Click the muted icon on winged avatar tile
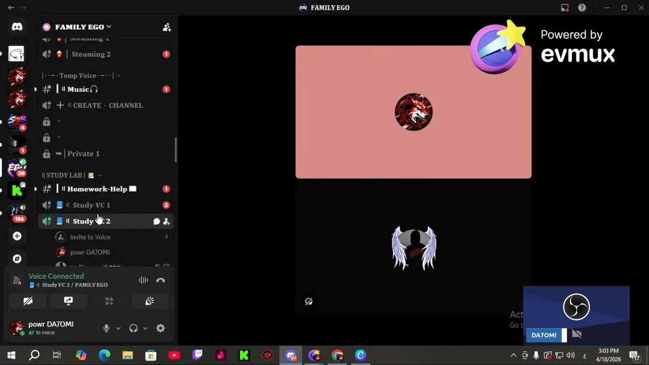 [x=309, y=302]
